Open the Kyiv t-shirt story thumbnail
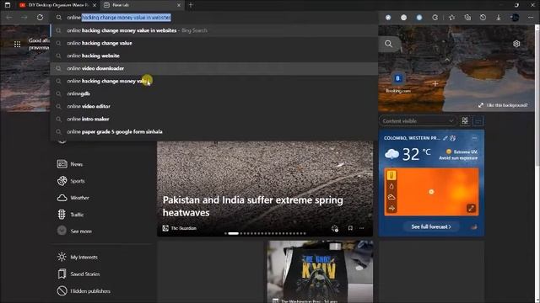Viewport: 540px width, 303px height. [x=320, y=271]
